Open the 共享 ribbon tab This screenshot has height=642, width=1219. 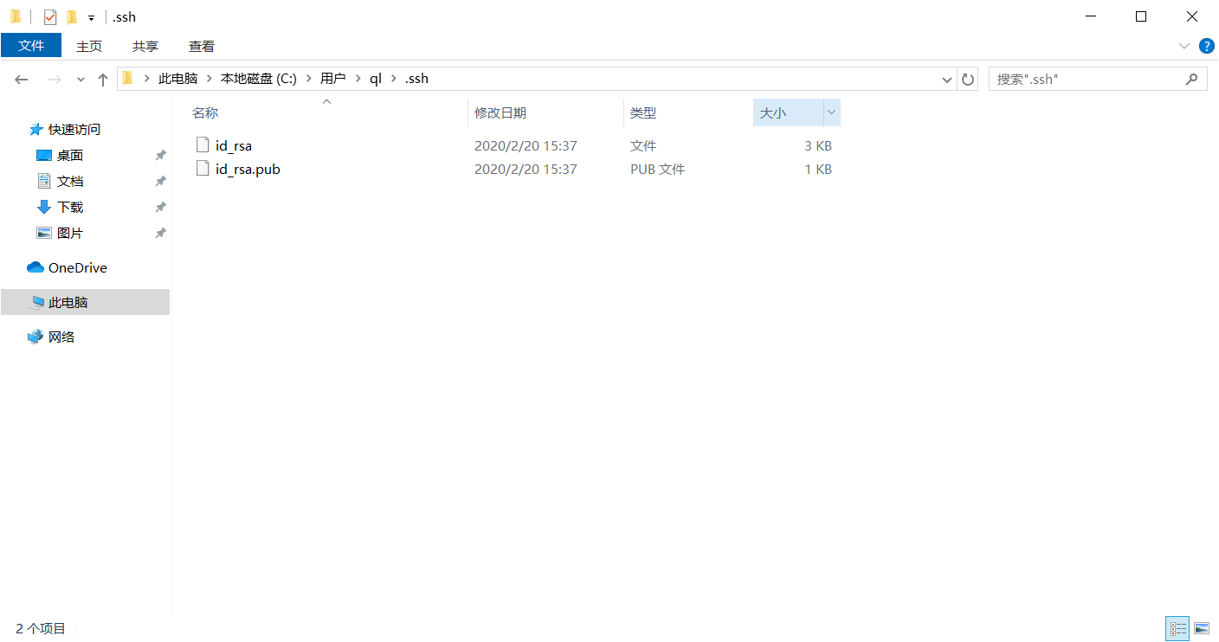[145, 46]
